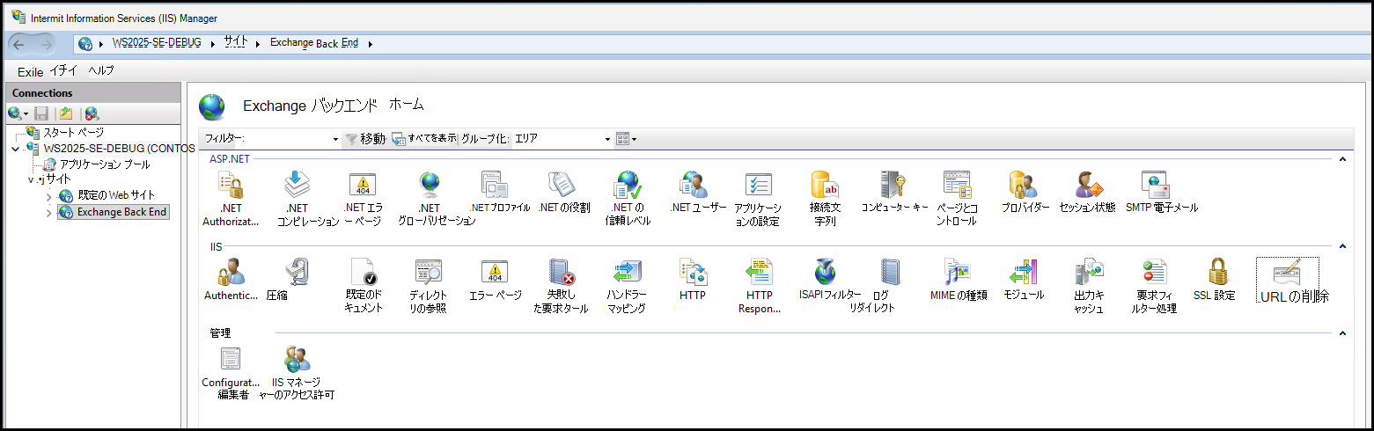
Task: Go forward with the navigation arrow
Action: (x=45, y=43)
